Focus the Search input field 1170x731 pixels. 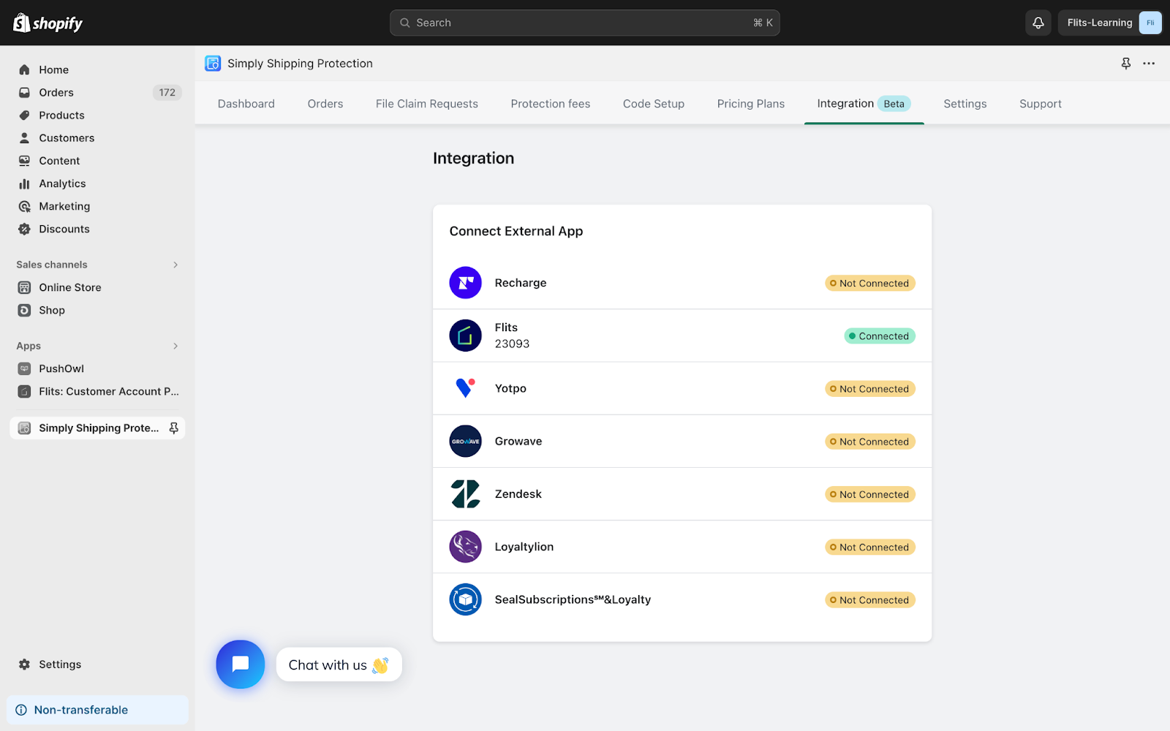click(585, 23)
